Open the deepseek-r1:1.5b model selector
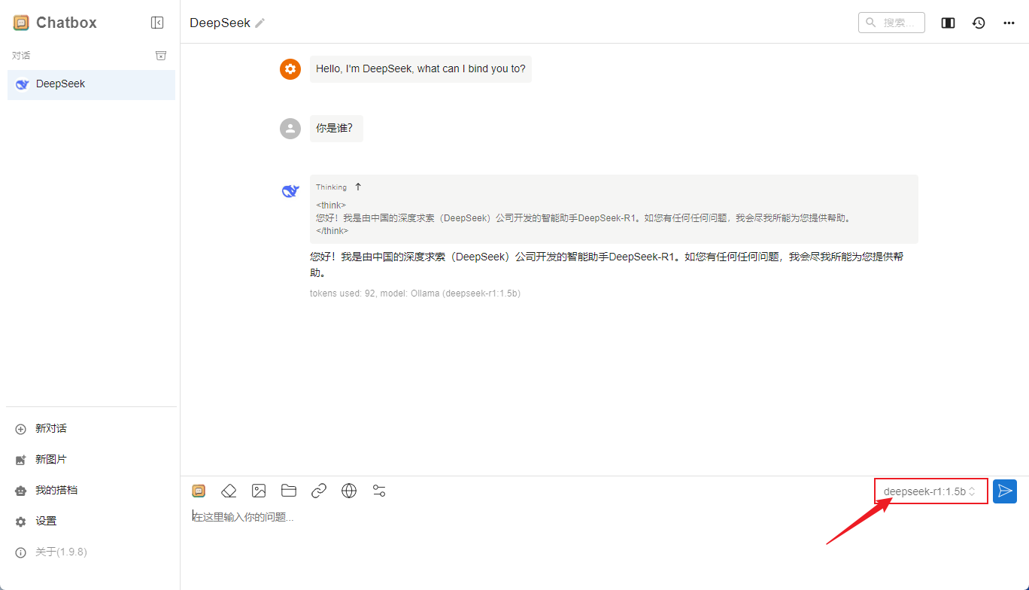The width and height of the screenshot is (1029, 590). pos(930,491)
